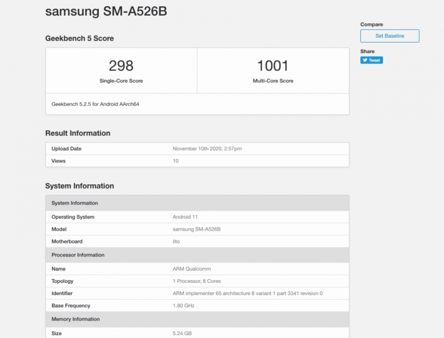Select the 5.24 GB memory value
The width and height of the screenshot is (444, 338).
[x=182, y=333]
